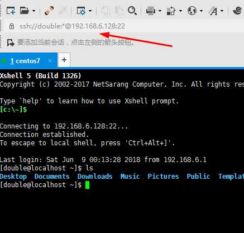Click the address bar lock icon
The height and width of the screenshot is (233, 244).
pyautogui.click(x=12, y=26)
